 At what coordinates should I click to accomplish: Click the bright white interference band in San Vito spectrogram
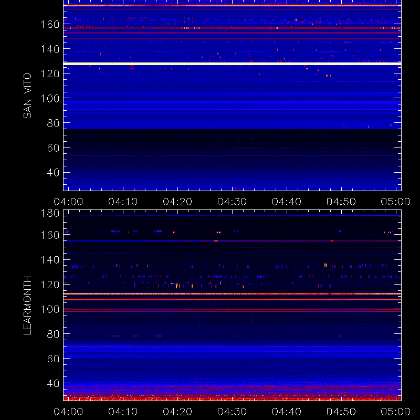pyautogui.click(x=232, y=64)
